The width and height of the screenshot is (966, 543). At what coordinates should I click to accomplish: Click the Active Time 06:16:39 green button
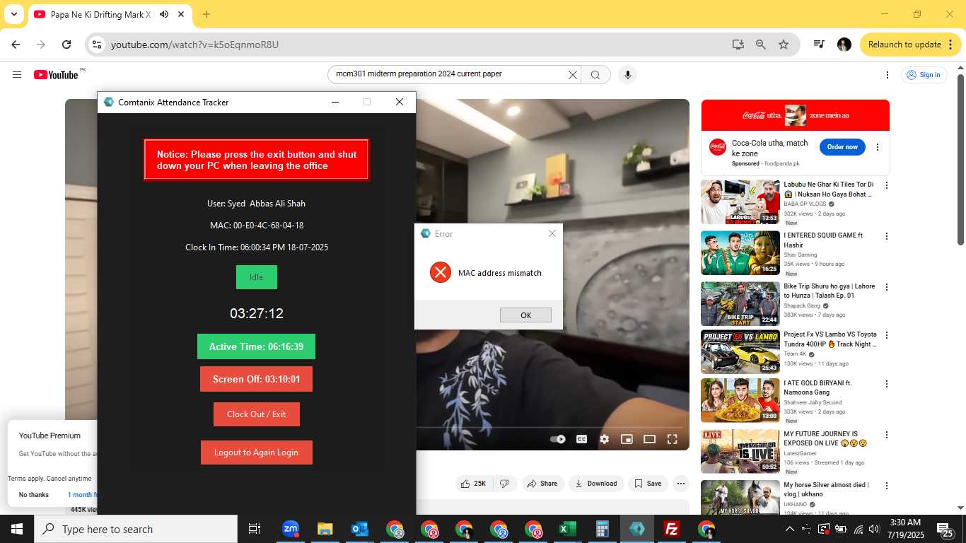click(x=256, y=346)
